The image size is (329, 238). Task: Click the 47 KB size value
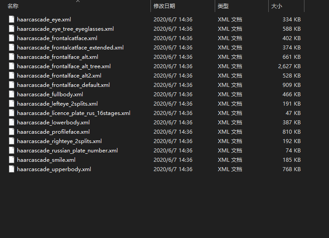click(x=293, y=113)
